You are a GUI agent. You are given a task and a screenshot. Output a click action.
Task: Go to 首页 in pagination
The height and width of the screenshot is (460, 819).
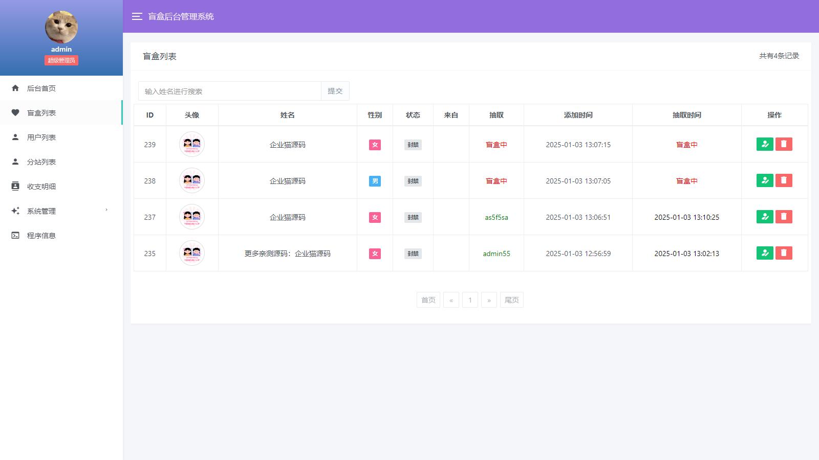[428, 300]
